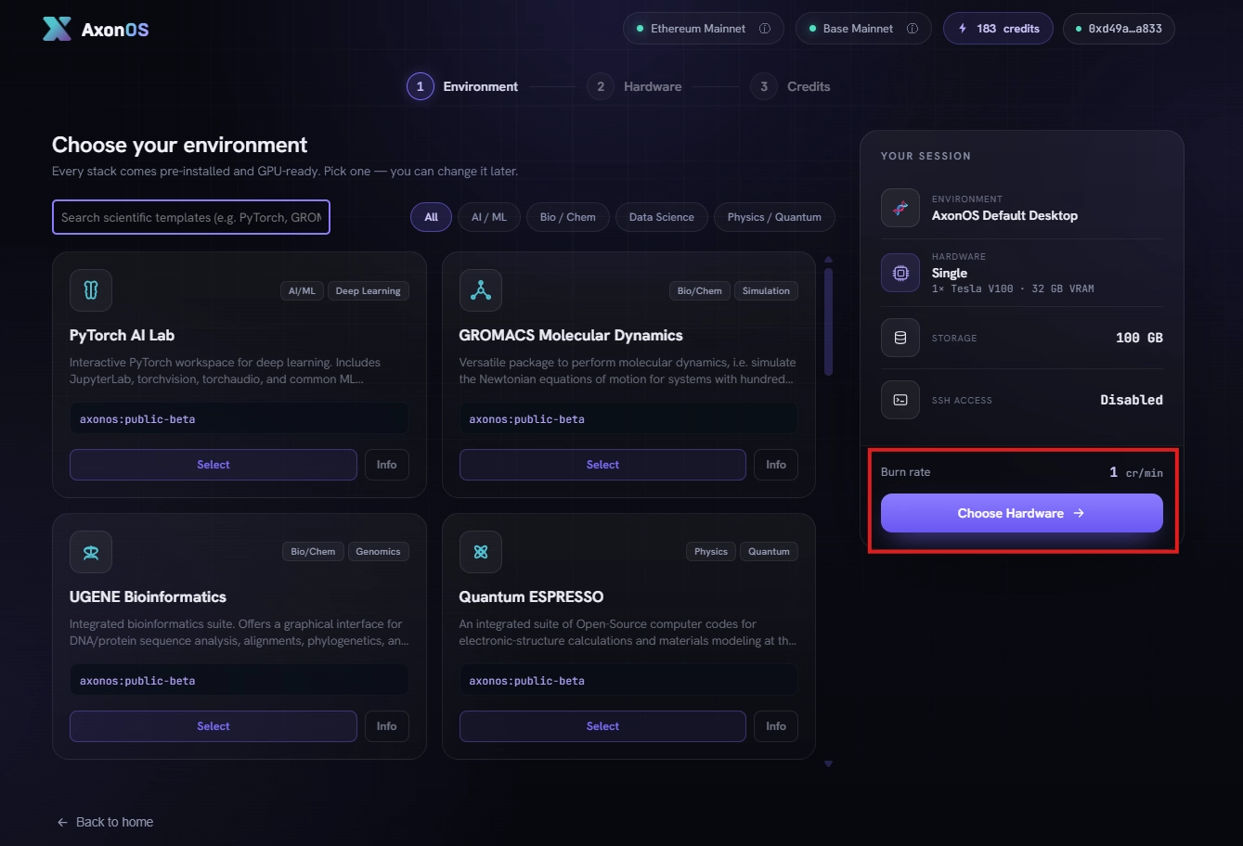Click the Choose Hardware button
Screen dimensions: 1243x846
(1021, 513)
